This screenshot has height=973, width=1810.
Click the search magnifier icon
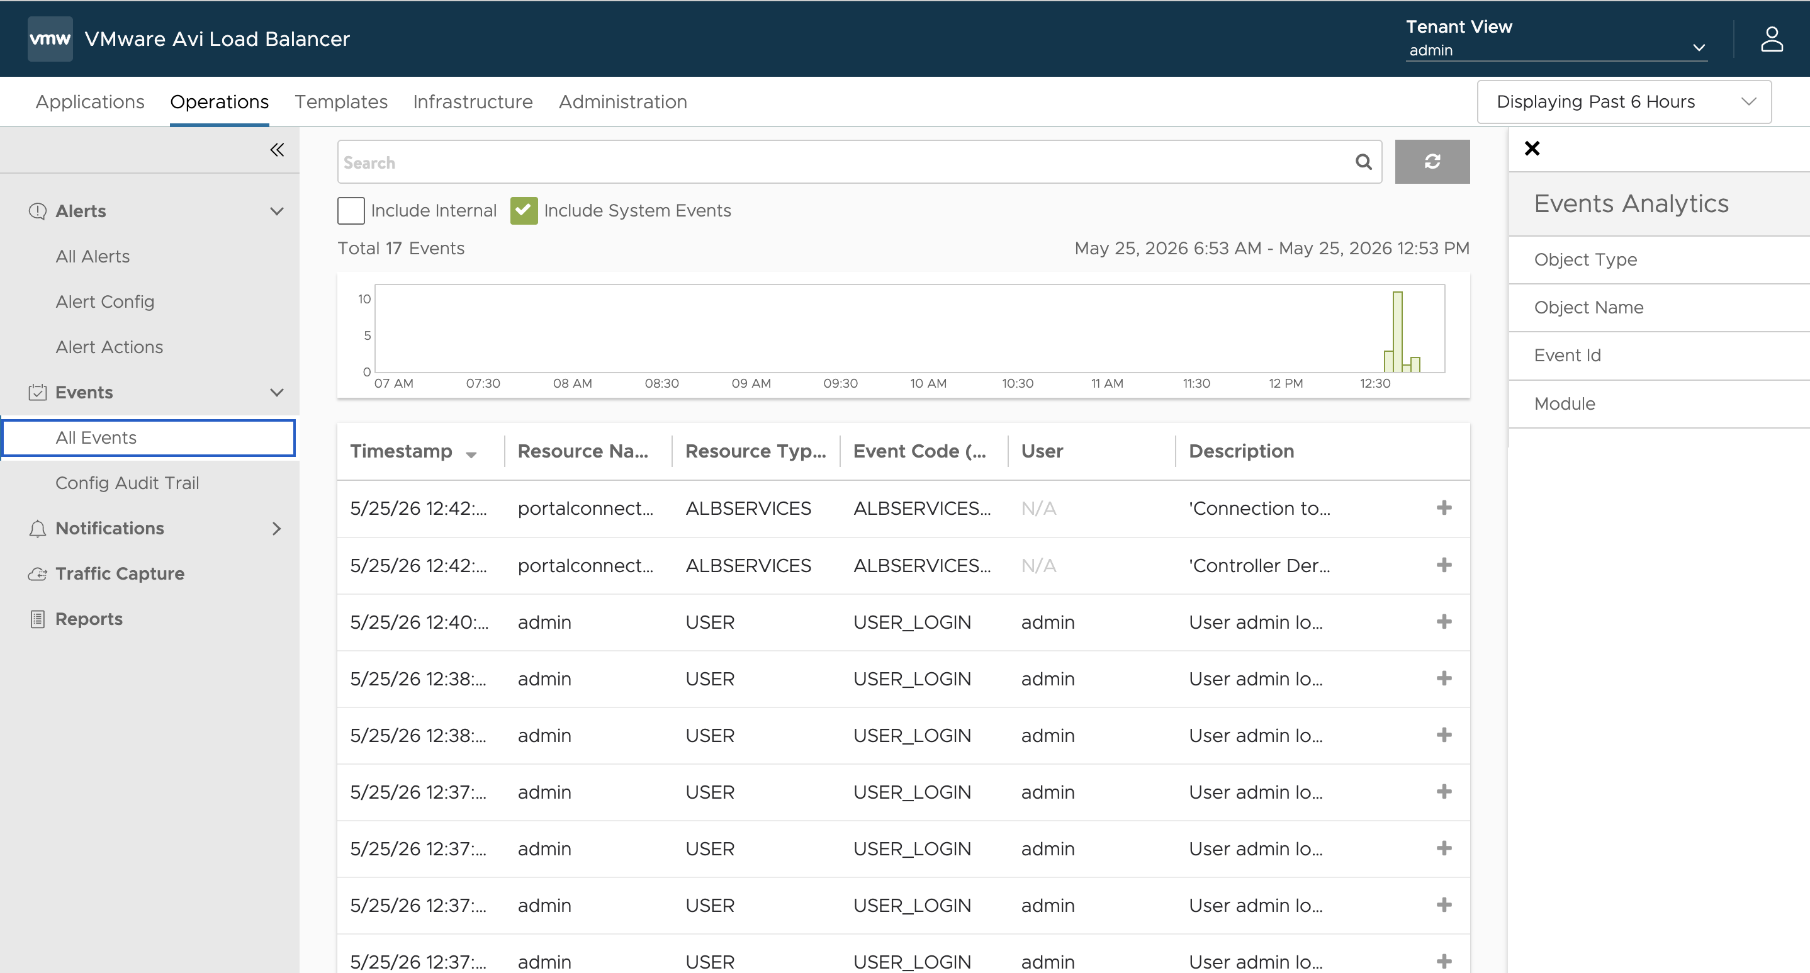tap(1363, 162)
